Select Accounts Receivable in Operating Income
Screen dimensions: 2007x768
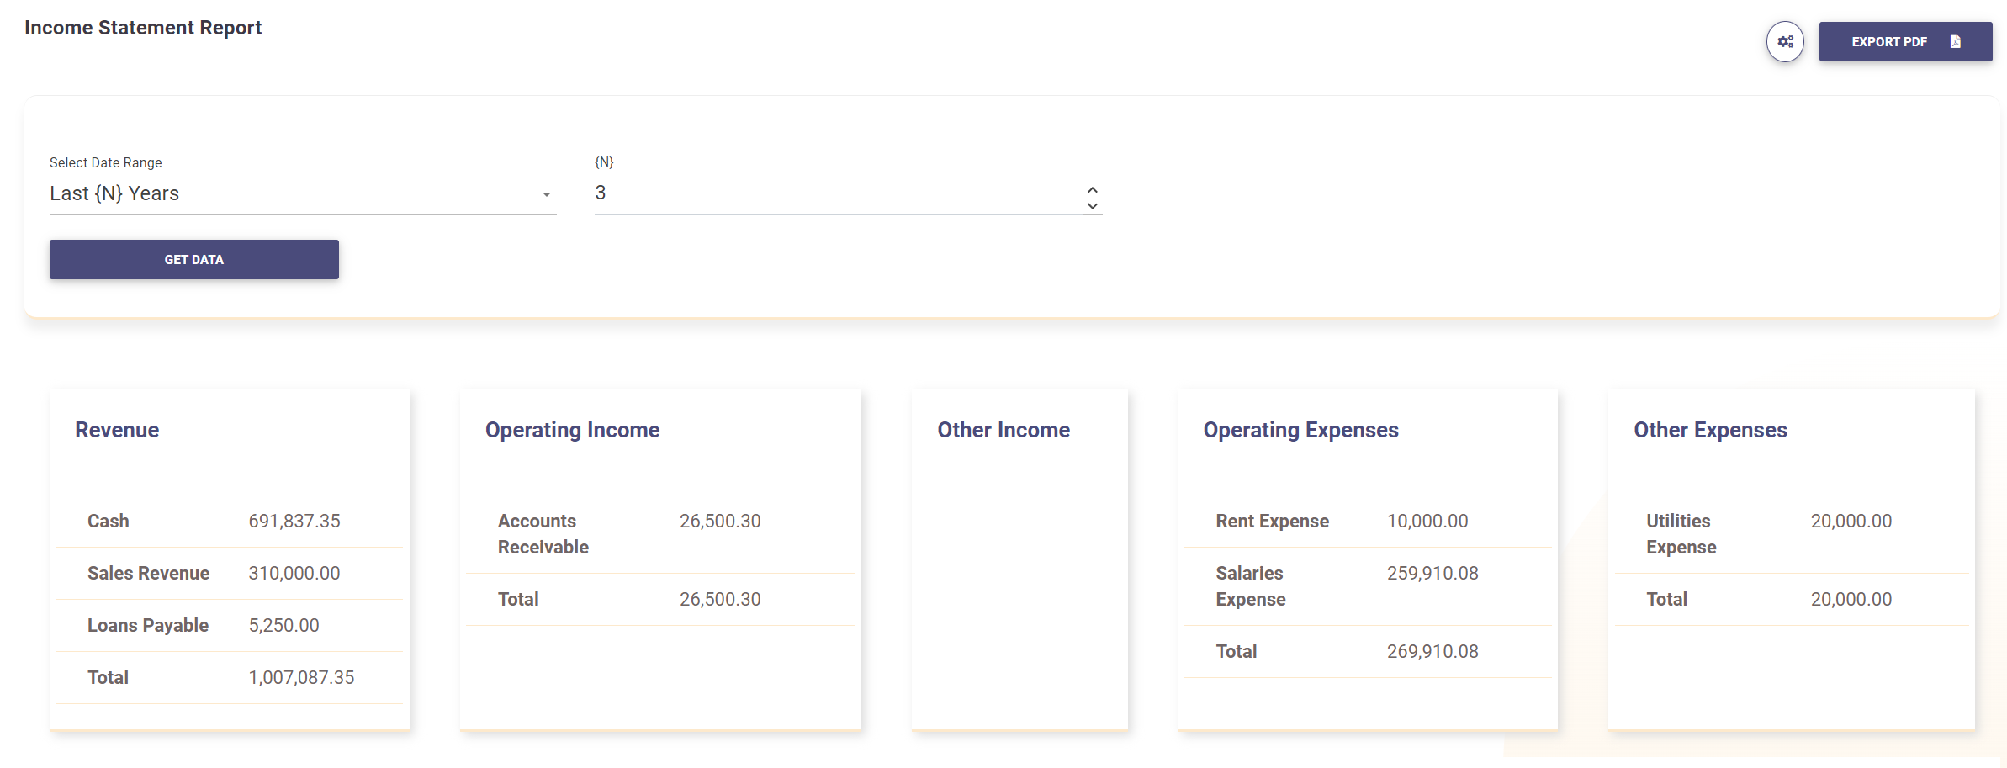[x=543, y=534]
